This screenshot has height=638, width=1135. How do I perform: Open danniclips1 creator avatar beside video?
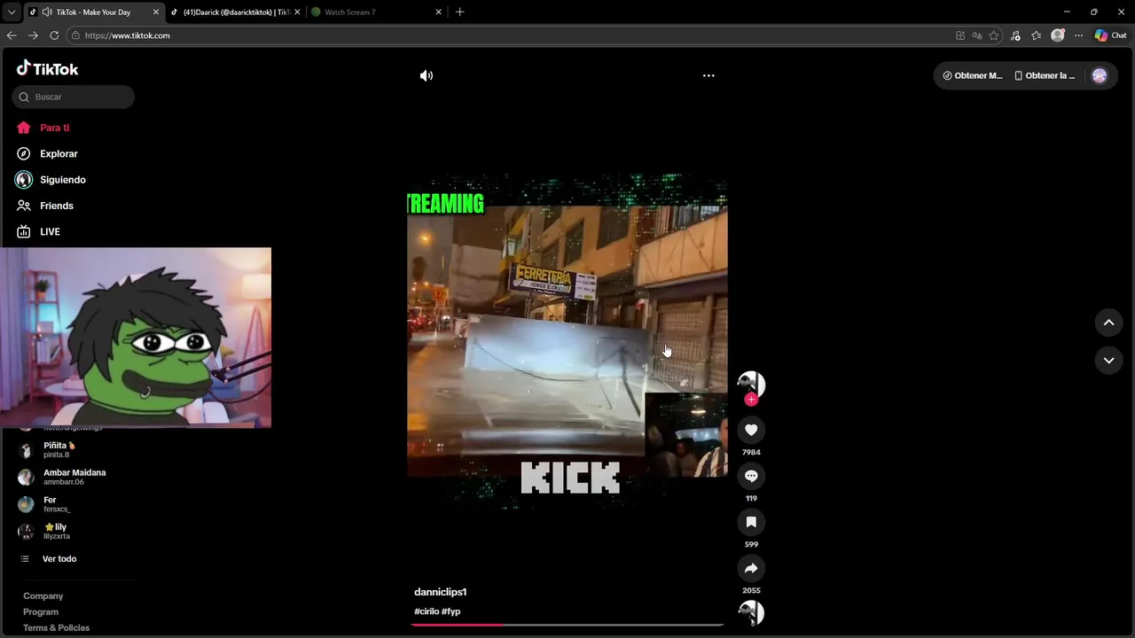click(751, 383)
